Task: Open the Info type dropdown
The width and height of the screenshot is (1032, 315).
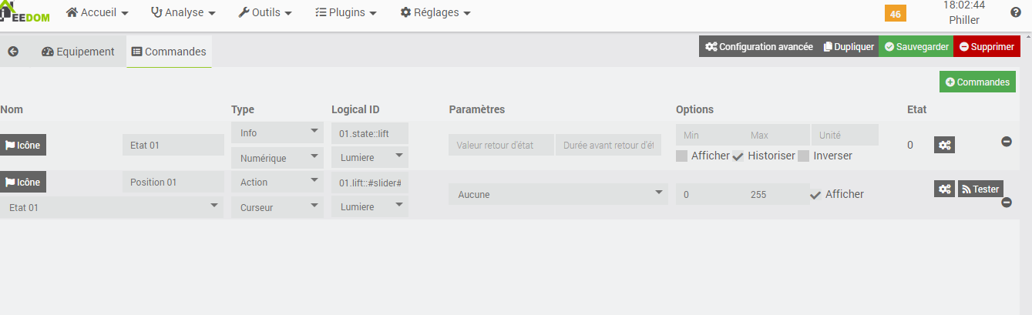Action: tap(277, 132)
